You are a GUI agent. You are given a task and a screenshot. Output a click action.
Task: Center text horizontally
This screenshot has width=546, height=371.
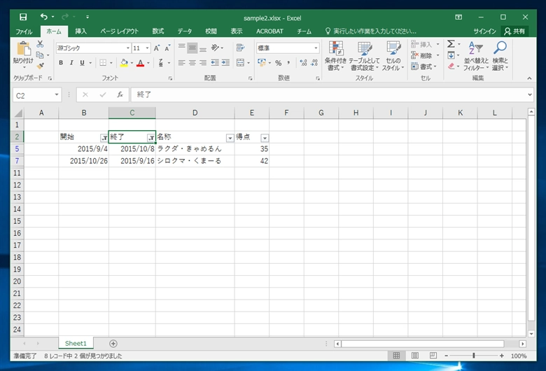(192, 63)
